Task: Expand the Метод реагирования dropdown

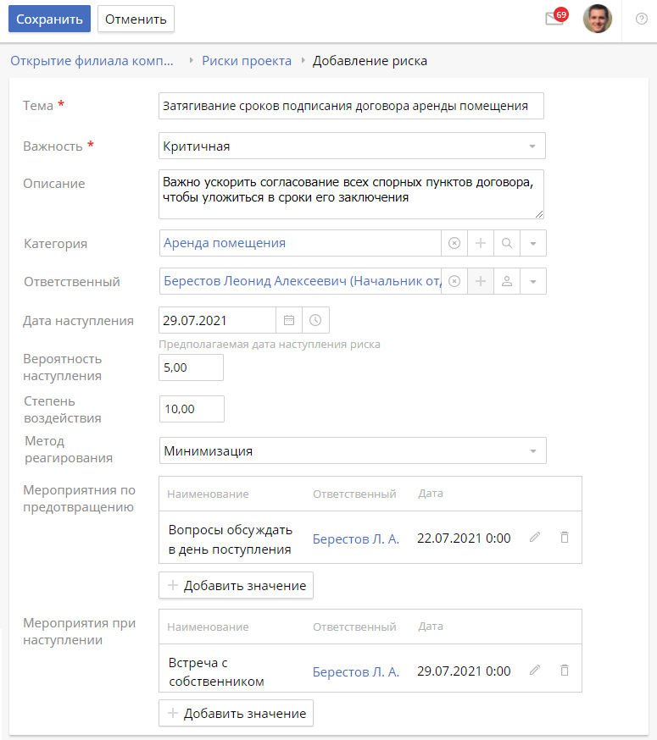Action: [x=532, y=450]
